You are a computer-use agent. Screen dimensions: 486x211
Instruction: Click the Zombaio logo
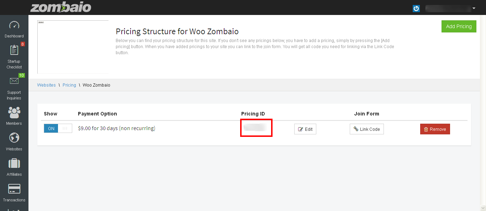pos(60,7)
